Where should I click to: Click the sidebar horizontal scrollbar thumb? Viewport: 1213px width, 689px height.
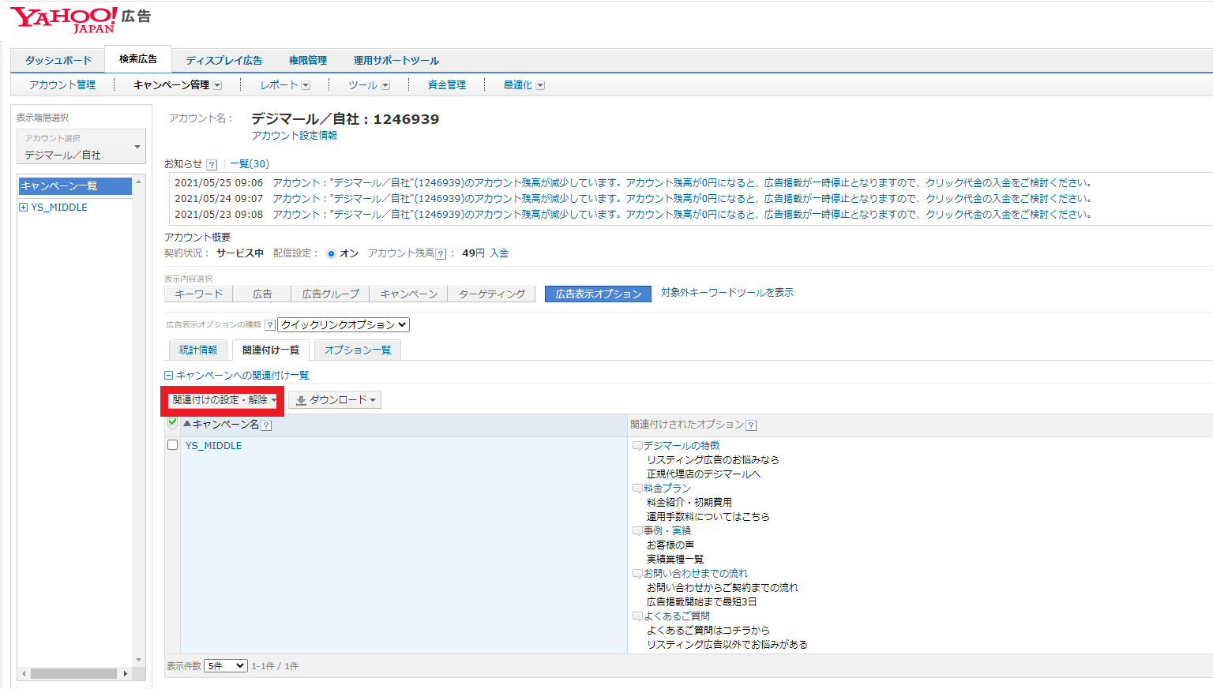point(73,674)
